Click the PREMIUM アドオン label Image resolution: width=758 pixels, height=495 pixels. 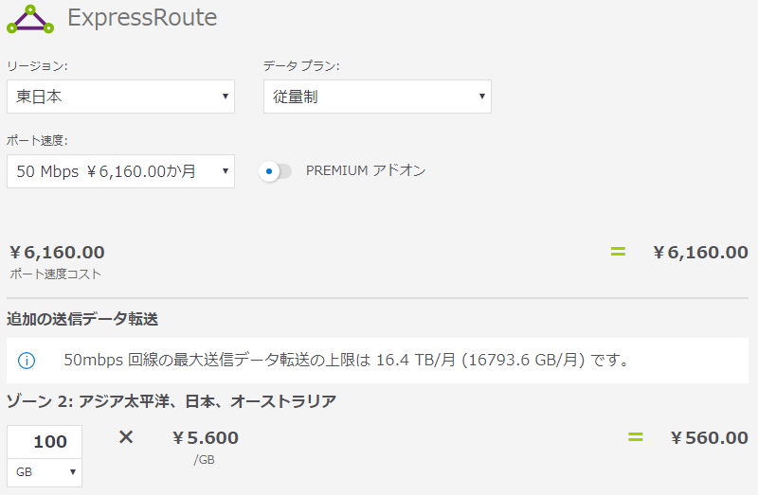tap(366, 171)
